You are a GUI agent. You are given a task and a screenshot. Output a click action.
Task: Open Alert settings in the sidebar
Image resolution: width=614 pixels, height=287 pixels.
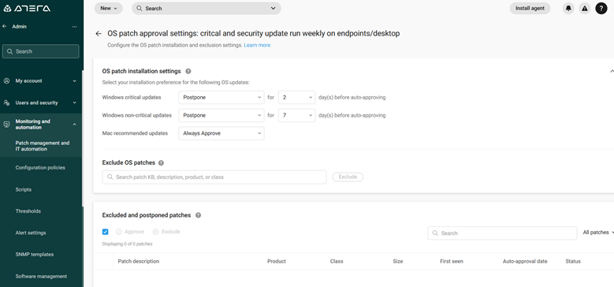coord(31,233)
